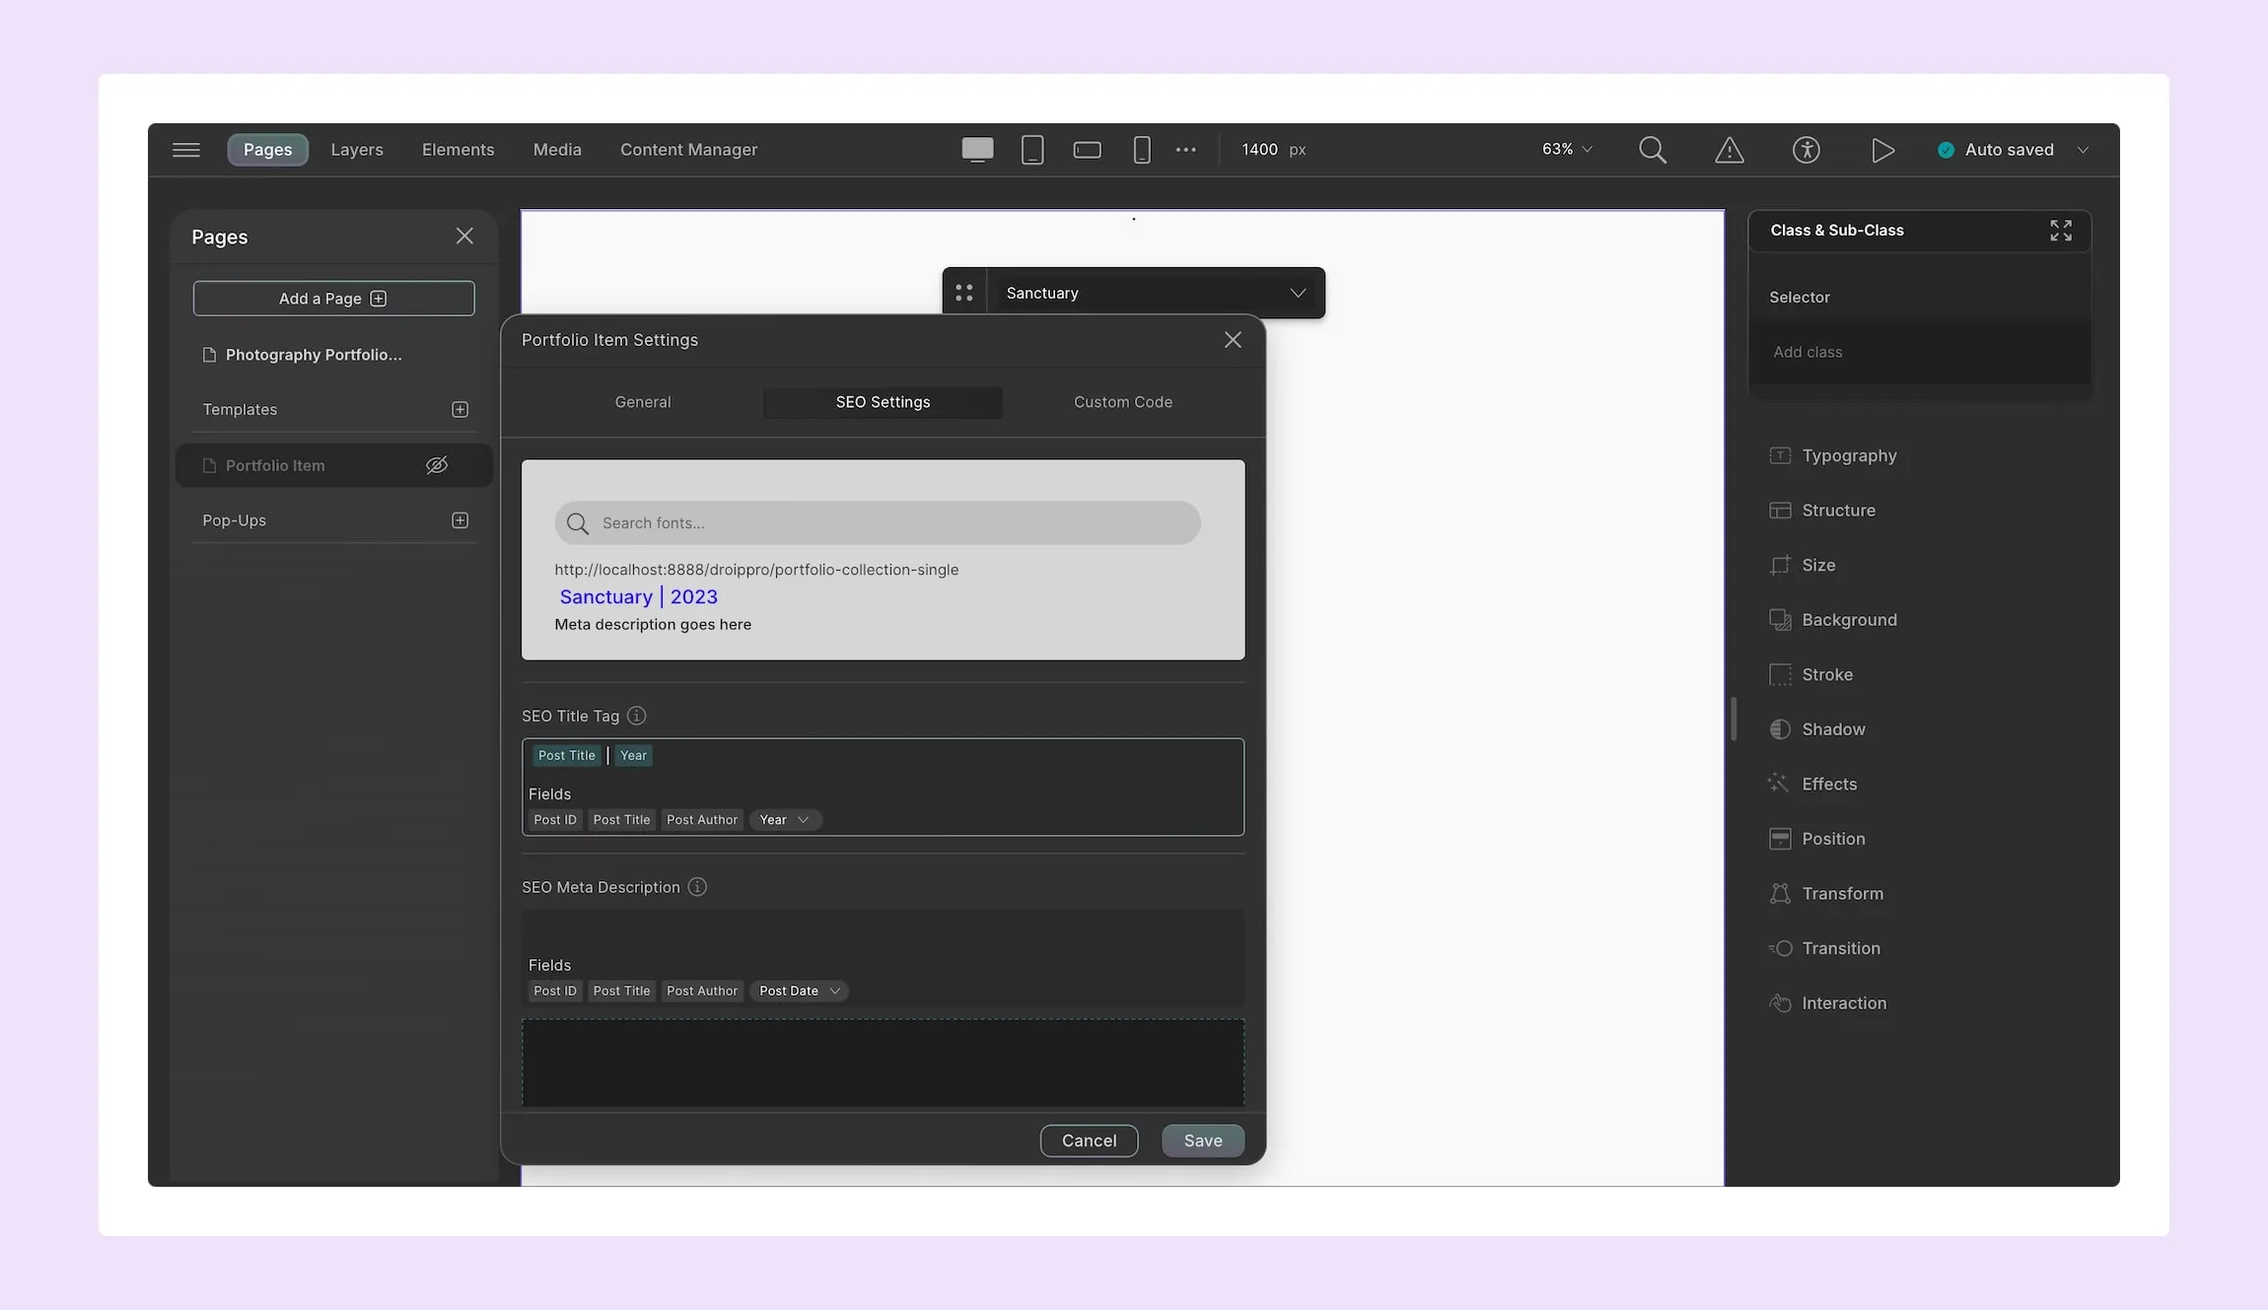The width and height of the screenshot is (2268, 1310).
Task: Switch to General settings tab
Action: 643,402
